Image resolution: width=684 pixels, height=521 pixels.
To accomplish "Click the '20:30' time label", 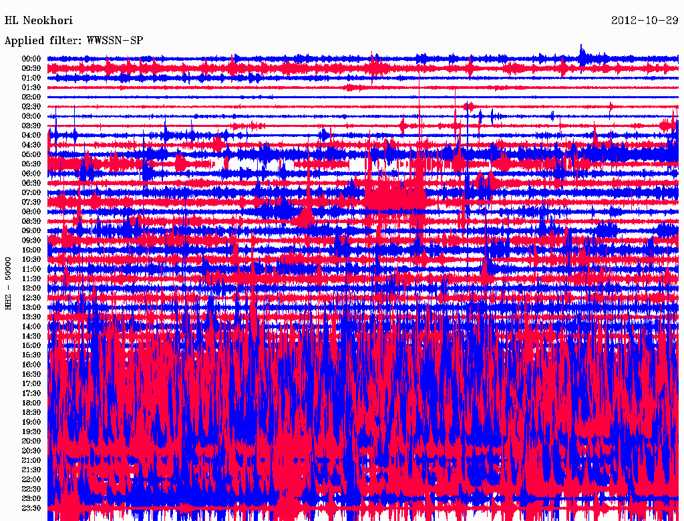I will [x=31, y=451].
